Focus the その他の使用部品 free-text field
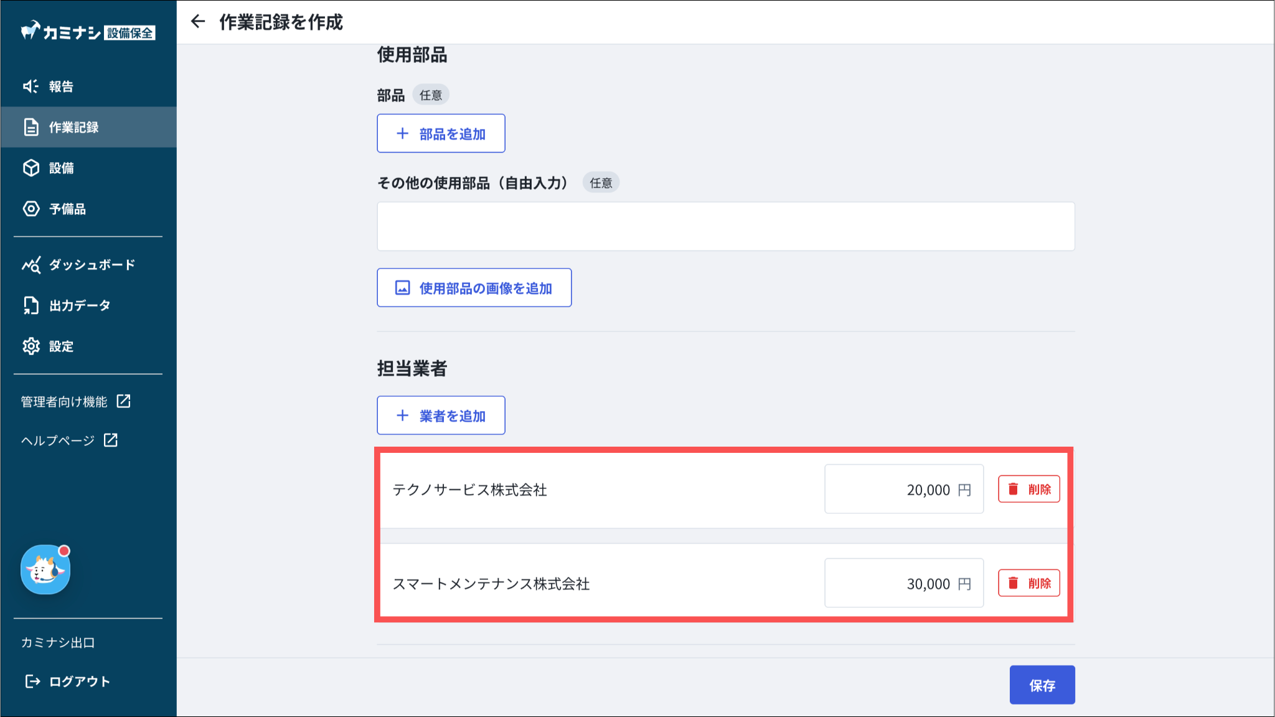This screenshot has height=717, width=1275. (x=725, y=226)
